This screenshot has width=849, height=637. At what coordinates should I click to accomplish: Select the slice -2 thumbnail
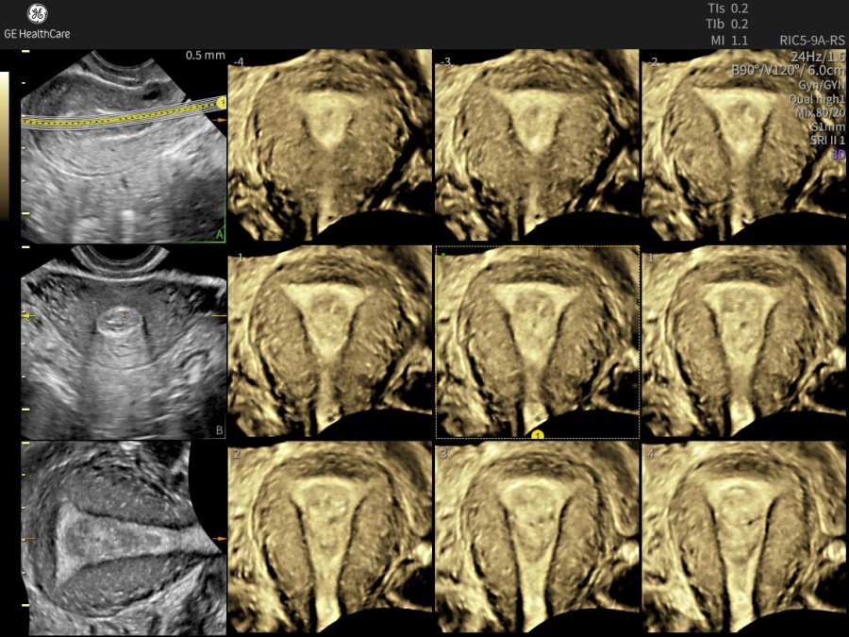coord(744,146)
